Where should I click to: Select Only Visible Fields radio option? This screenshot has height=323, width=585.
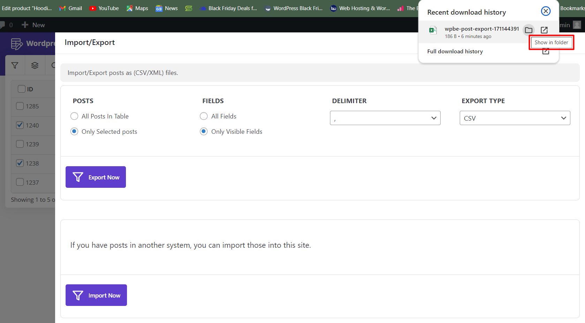pyautogui.click(x=204, y=132)
